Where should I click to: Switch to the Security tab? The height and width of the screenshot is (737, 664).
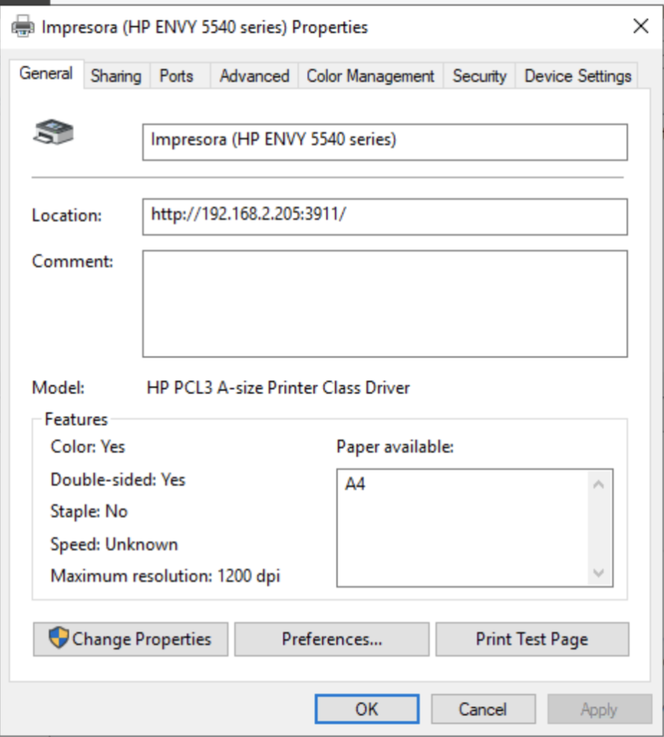(x=479, y=76)
